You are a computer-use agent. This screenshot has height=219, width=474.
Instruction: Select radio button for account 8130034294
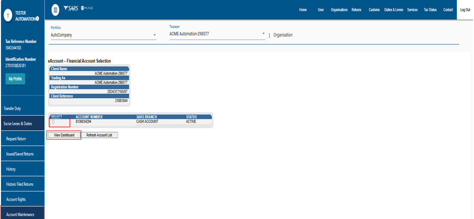(53, 122)
